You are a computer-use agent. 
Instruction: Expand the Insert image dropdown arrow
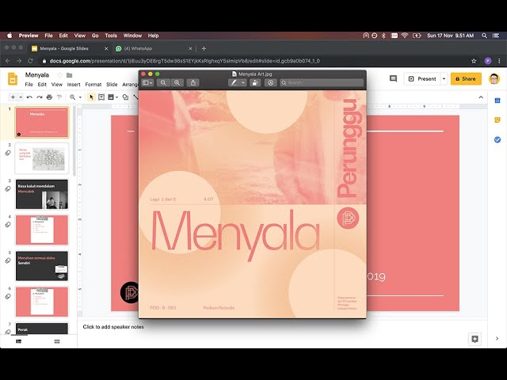click(x=116, y=97)
